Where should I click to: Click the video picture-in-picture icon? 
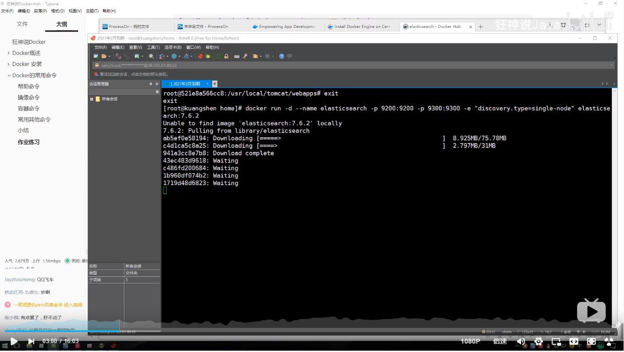[556, 341]
